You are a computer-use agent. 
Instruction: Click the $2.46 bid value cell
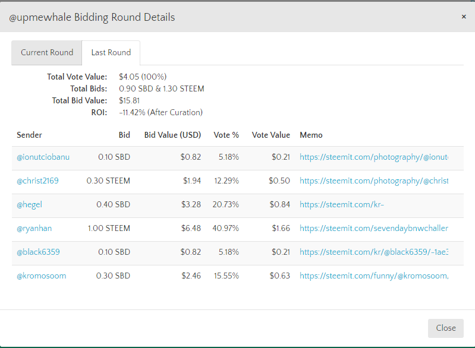click(x=191, y=276)
